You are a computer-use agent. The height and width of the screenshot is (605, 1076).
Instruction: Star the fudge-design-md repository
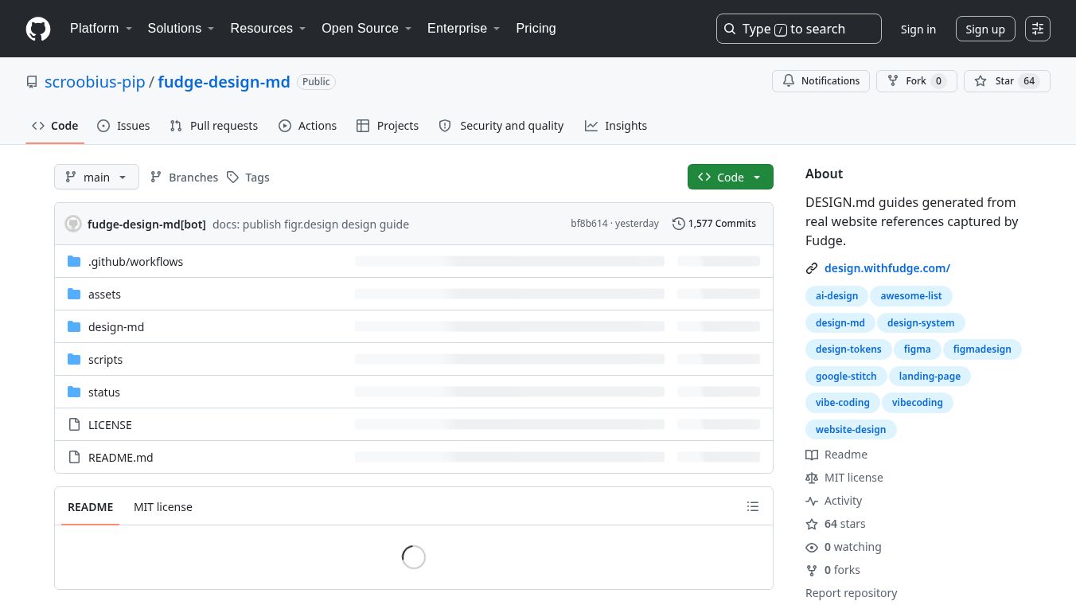(1007, 81)
